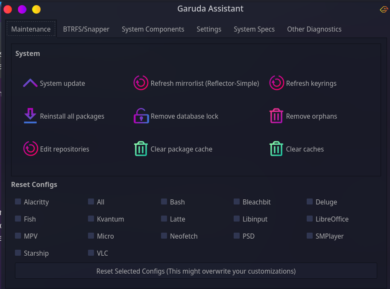Click the Clear caches label

click(x=305, y=149)
